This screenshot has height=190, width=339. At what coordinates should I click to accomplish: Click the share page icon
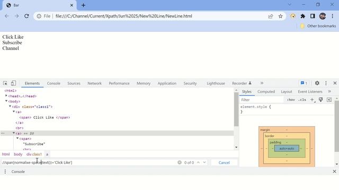coord(271,16)
